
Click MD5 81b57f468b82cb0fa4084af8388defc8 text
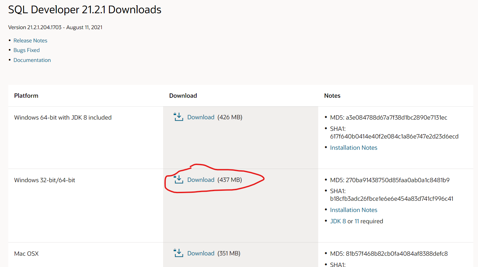(389, 254)
